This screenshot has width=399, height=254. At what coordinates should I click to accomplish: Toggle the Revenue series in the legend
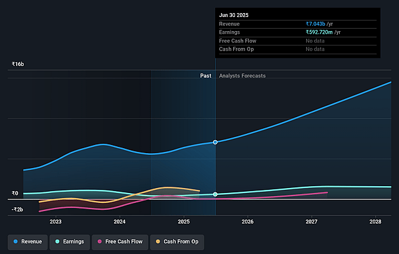pos(27,241)
